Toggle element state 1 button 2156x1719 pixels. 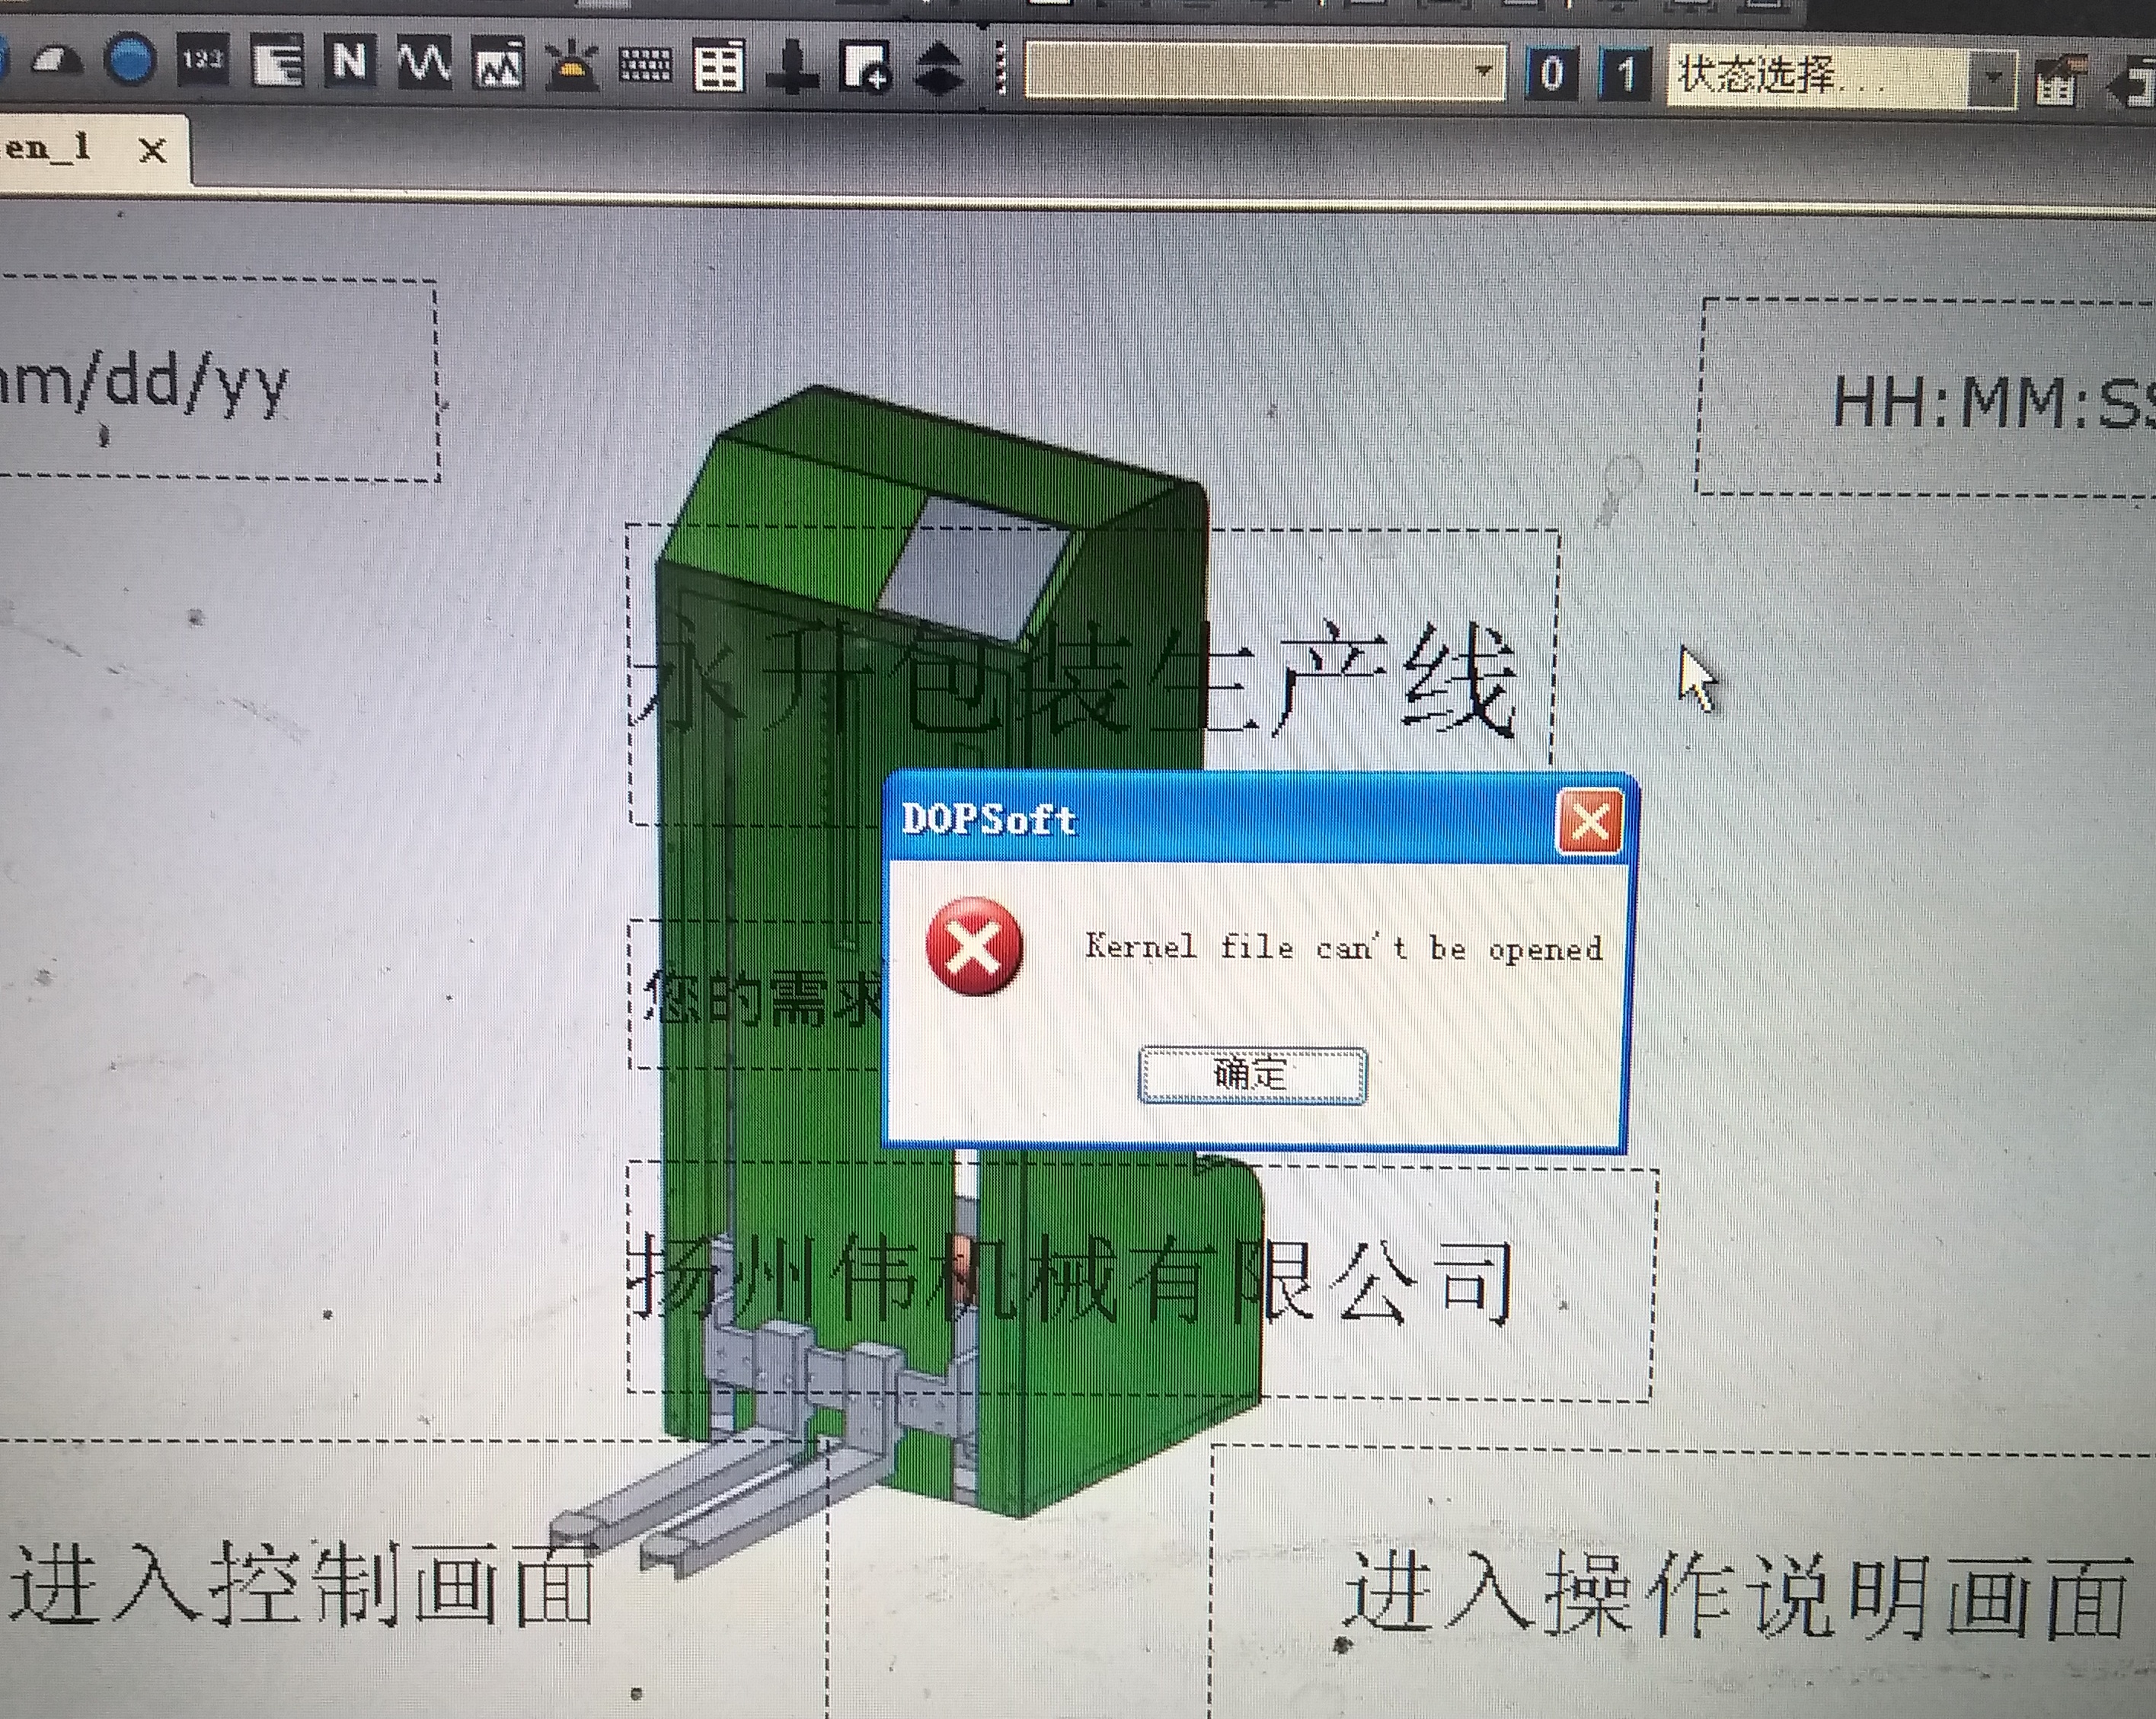tap(1625, 74)
